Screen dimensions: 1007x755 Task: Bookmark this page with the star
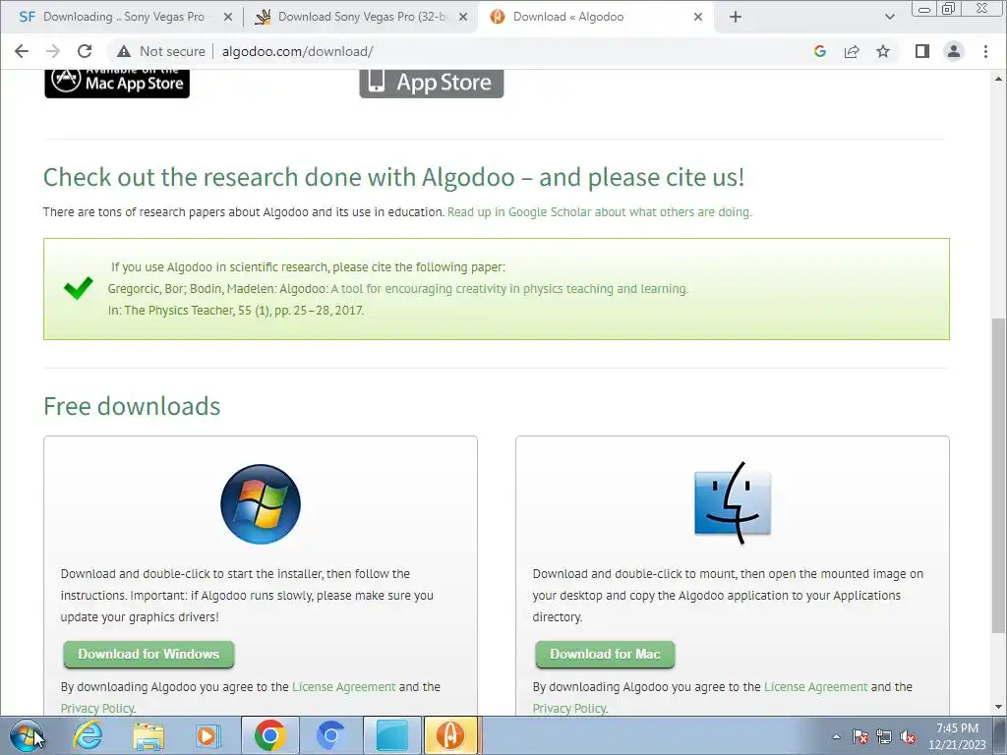883,51
